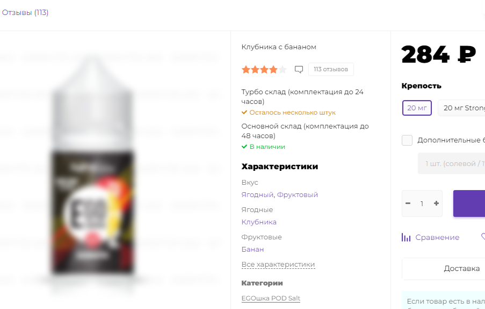Click the minus quantity icon

408,203
